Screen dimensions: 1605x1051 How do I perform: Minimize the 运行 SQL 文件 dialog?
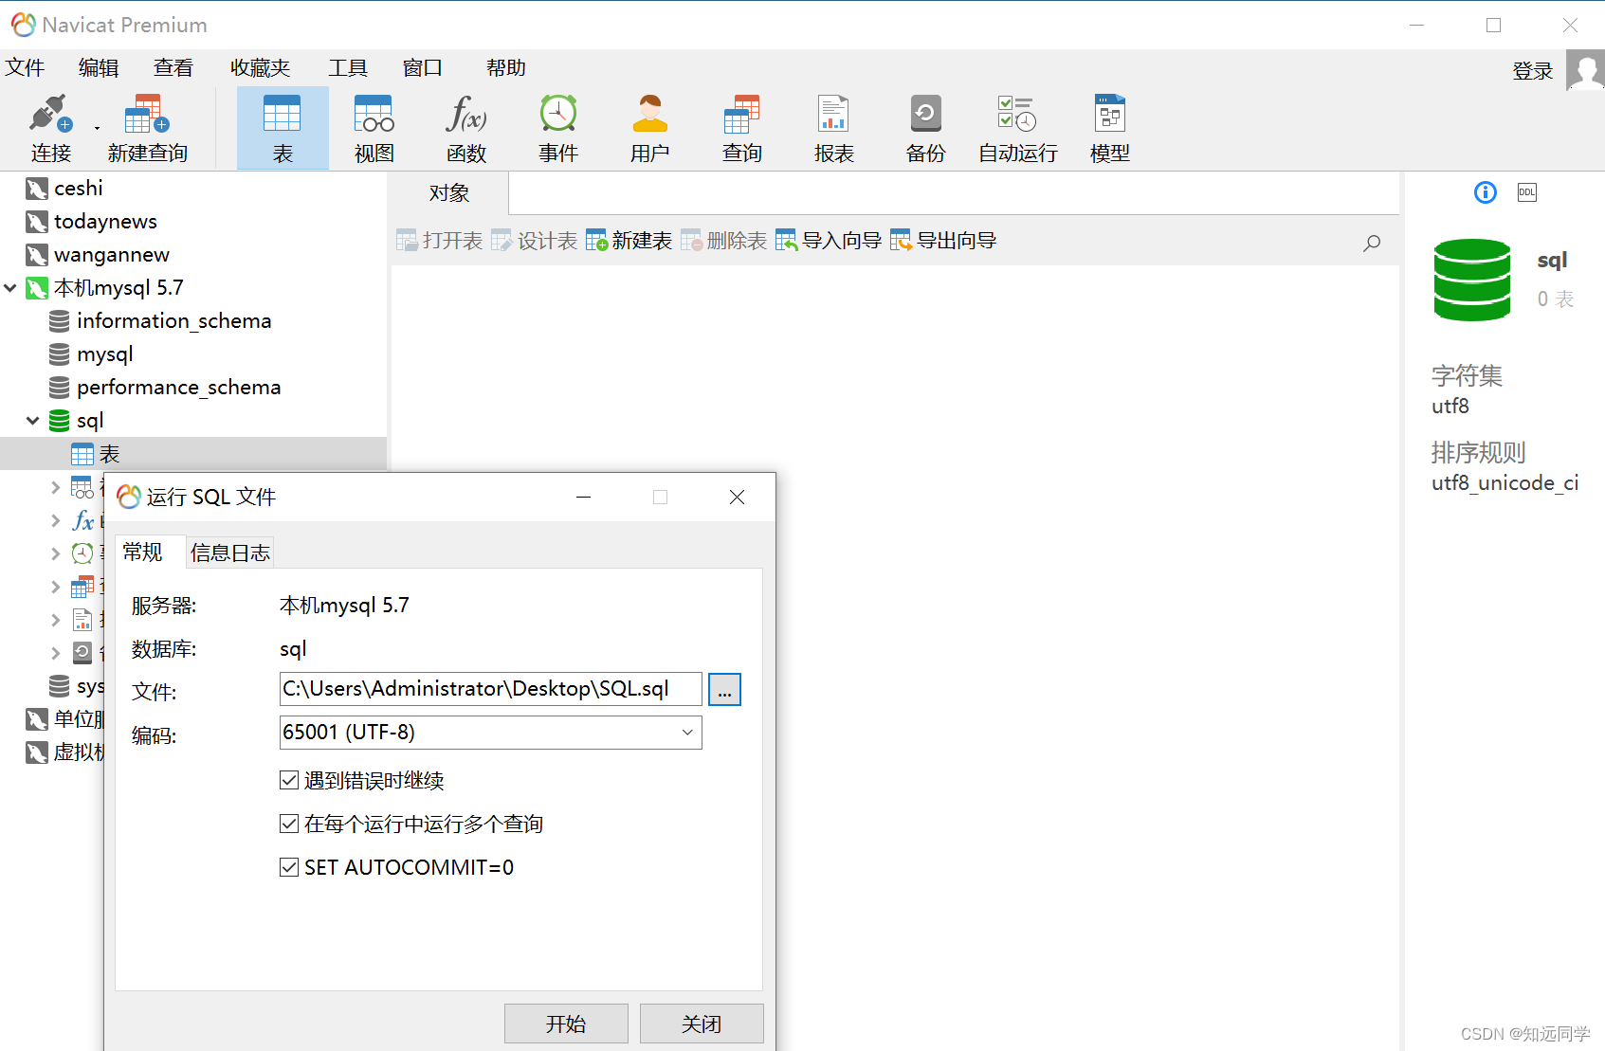[584, 497]
